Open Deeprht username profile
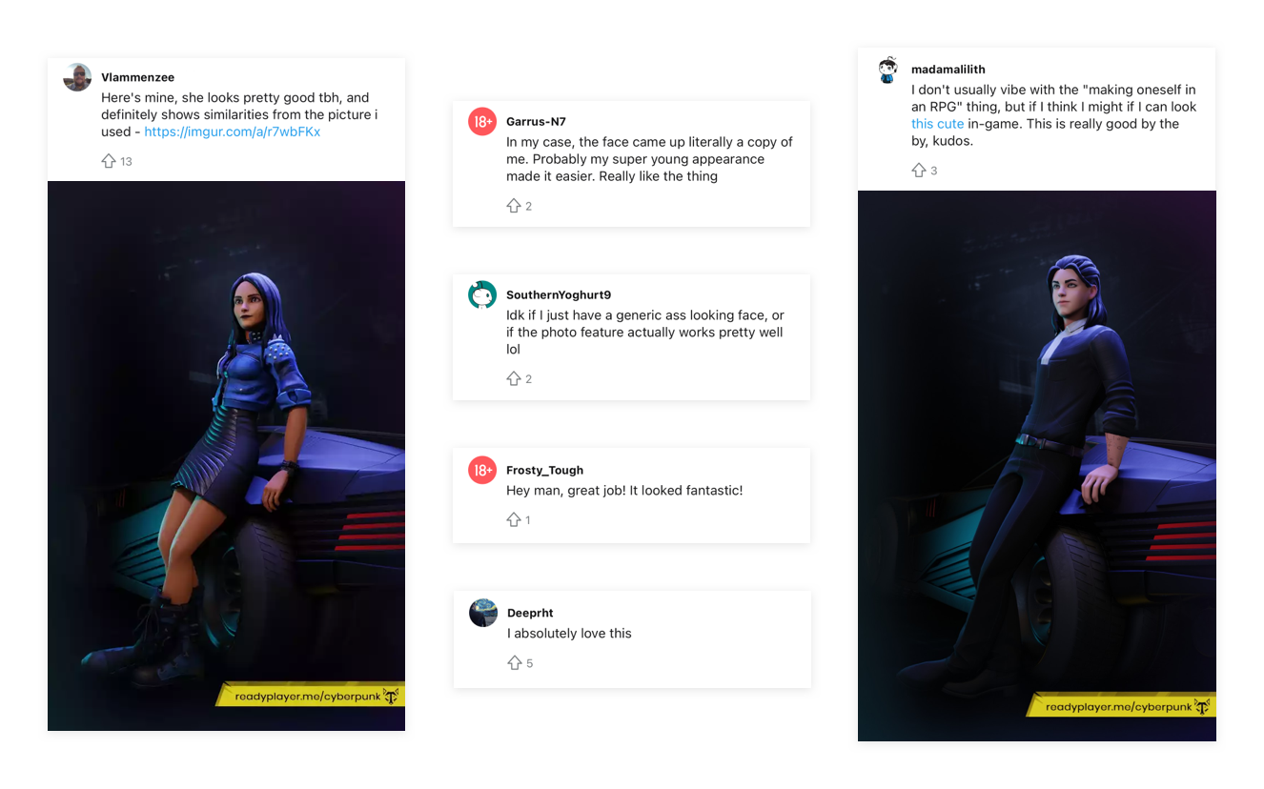 (530, 613)
